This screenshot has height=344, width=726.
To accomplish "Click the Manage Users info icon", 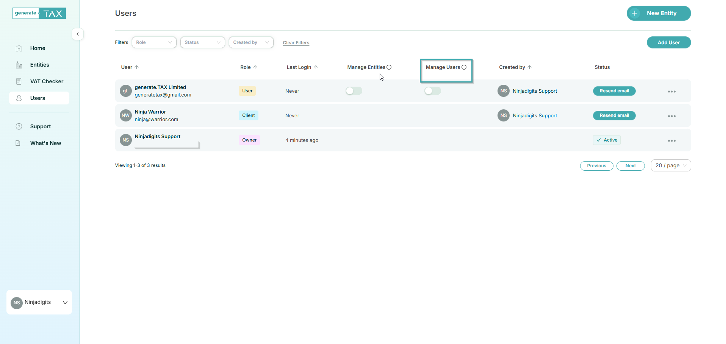I will pyautogui.click(x=464, y=67).
